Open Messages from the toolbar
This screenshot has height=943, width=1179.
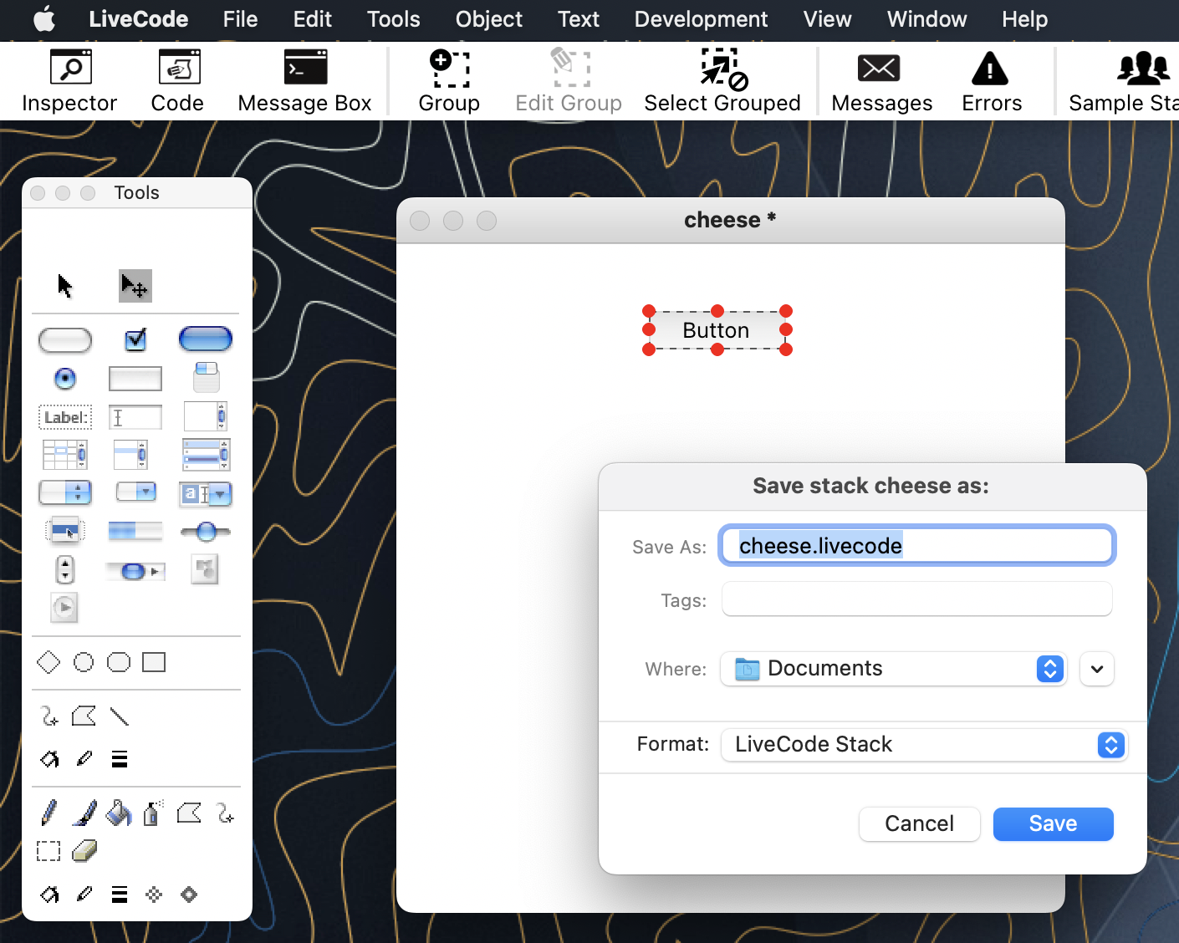tap(881, 81)
